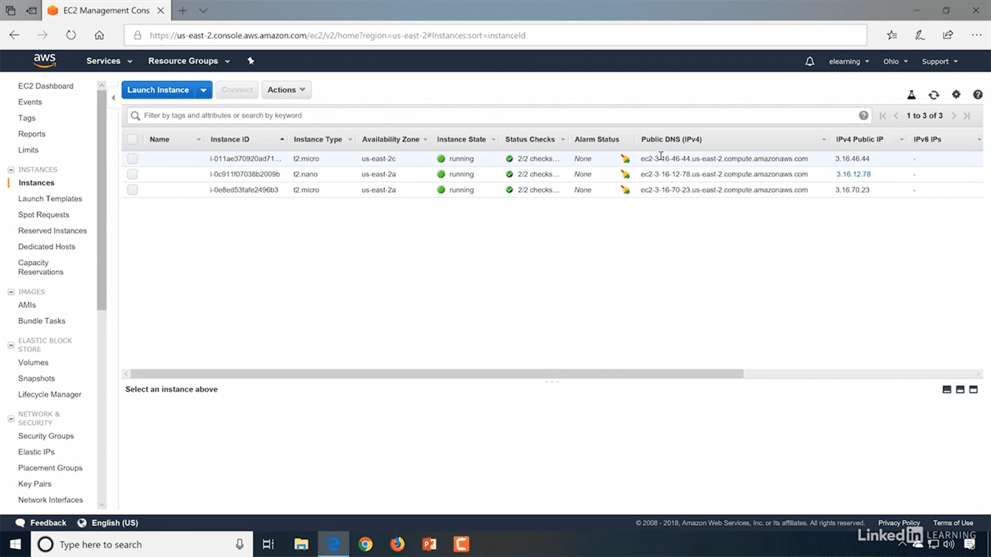991x557 pixels.
Task: Open the Resource Groups menu
Action: click(189, 61)
